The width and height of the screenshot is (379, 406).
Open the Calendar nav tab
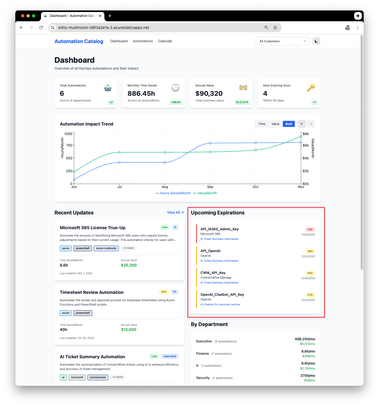pos(165,41)
